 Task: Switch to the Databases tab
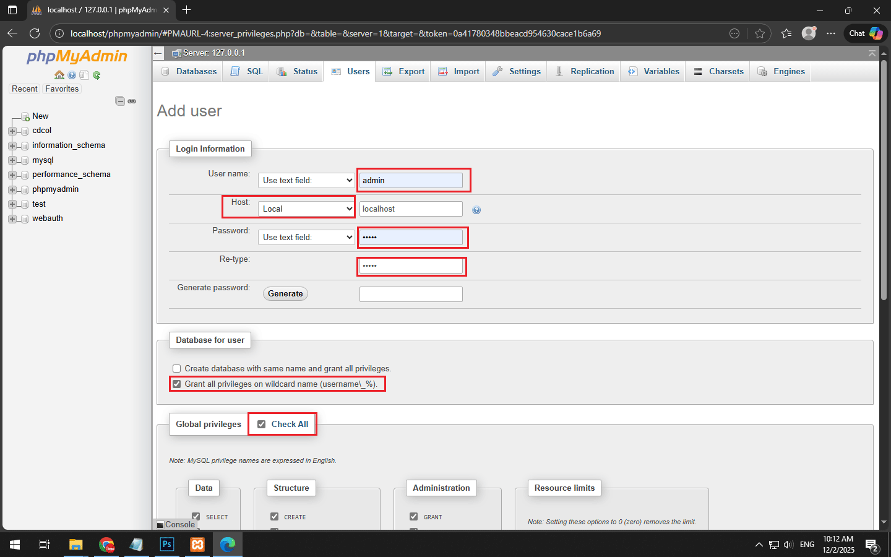[x=189, y=72]
